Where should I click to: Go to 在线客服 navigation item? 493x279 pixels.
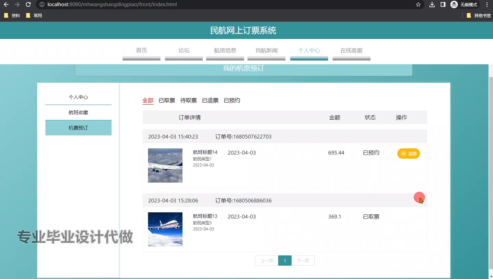coord(351,51)
